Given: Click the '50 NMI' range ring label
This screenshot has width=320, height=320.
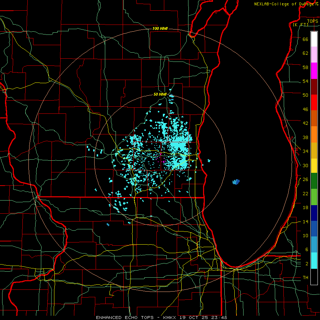Looking at the screenshot, I should point(160,94).
